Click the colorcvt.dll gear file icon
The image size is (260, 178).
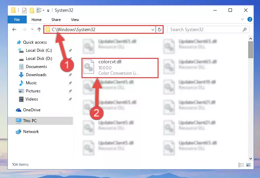tap(89, 67)
